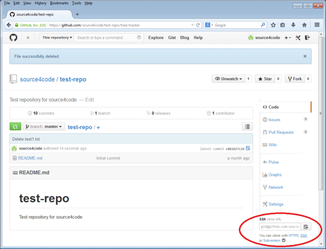Open Pulse in the sidebar
This screenshot has height=249, width=326.
(274, 162)
